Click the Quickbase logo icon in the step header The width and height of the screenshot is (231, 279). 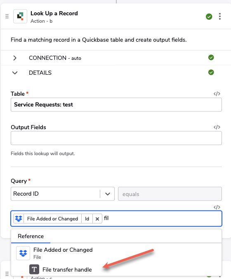20,17
